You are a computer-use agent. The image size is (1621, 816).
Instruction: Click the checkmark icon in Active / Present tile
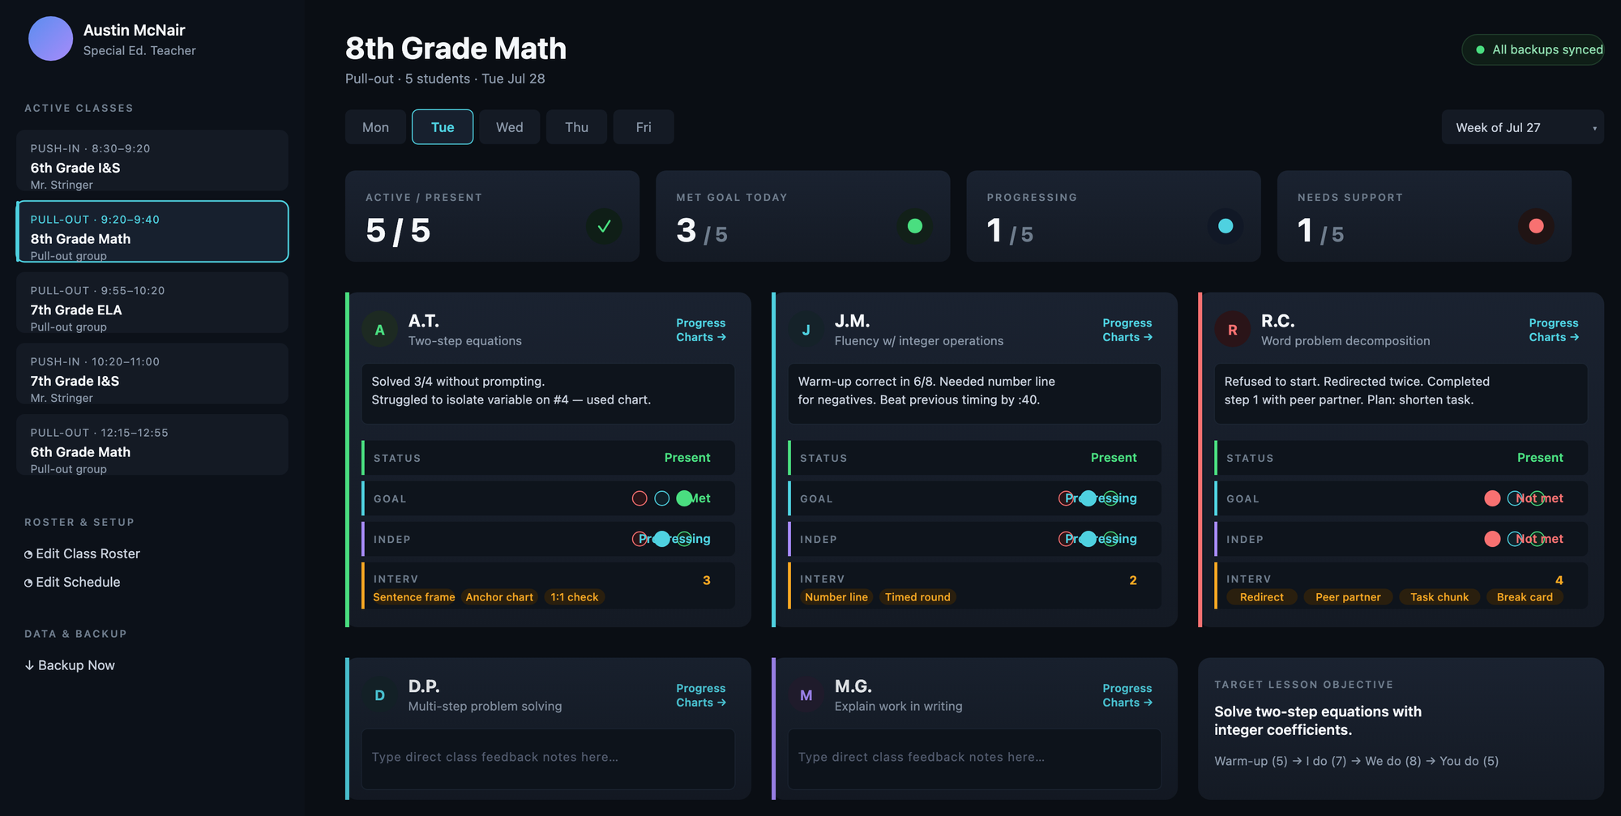click(x=604, y=226)
